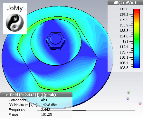Click the Frequency 2.442 value
Viewport: 143px width, 118px height.
[x=45, y=110]
